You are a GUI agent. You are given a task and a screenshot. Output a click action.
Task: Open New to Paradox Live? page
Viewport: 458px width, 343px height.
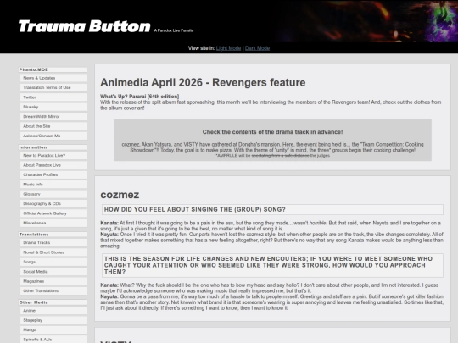coord(53,156)
